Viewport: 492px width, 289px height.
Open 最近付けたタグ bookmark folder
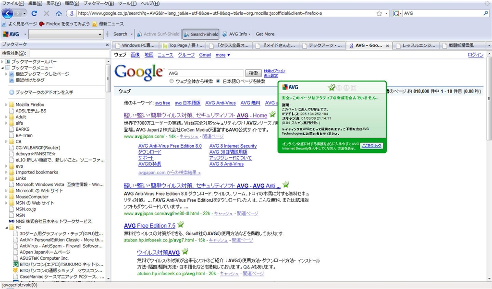[x=27, y=80]
